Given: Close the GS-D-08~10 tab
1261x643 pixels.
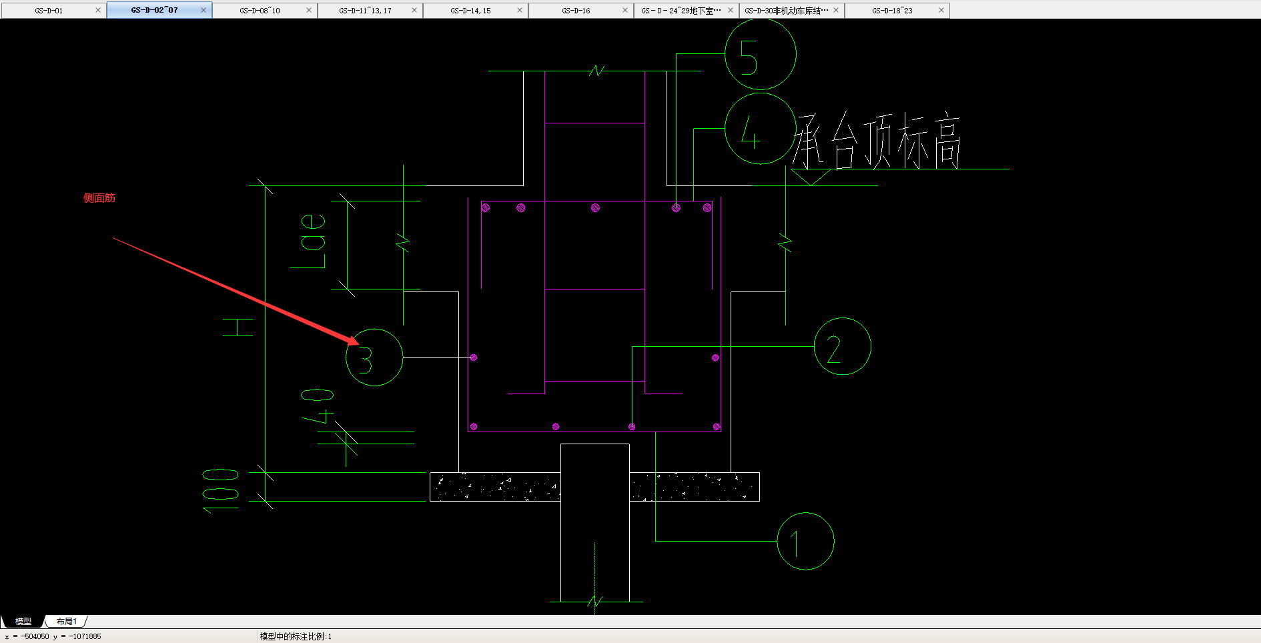Looking at the screenshot, I should [309, 10].
